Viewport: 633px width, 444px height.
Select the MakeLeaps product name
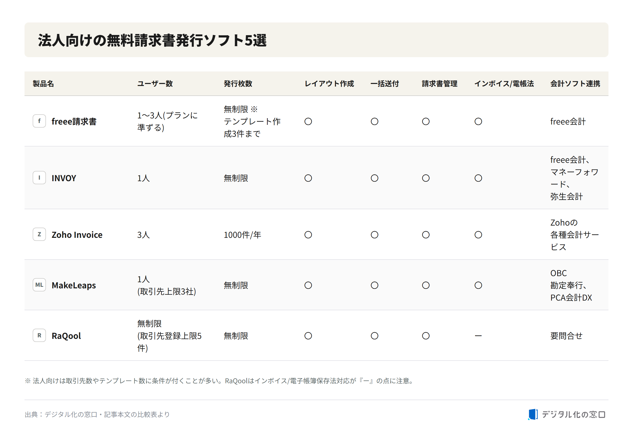click(x=74, y=286)
